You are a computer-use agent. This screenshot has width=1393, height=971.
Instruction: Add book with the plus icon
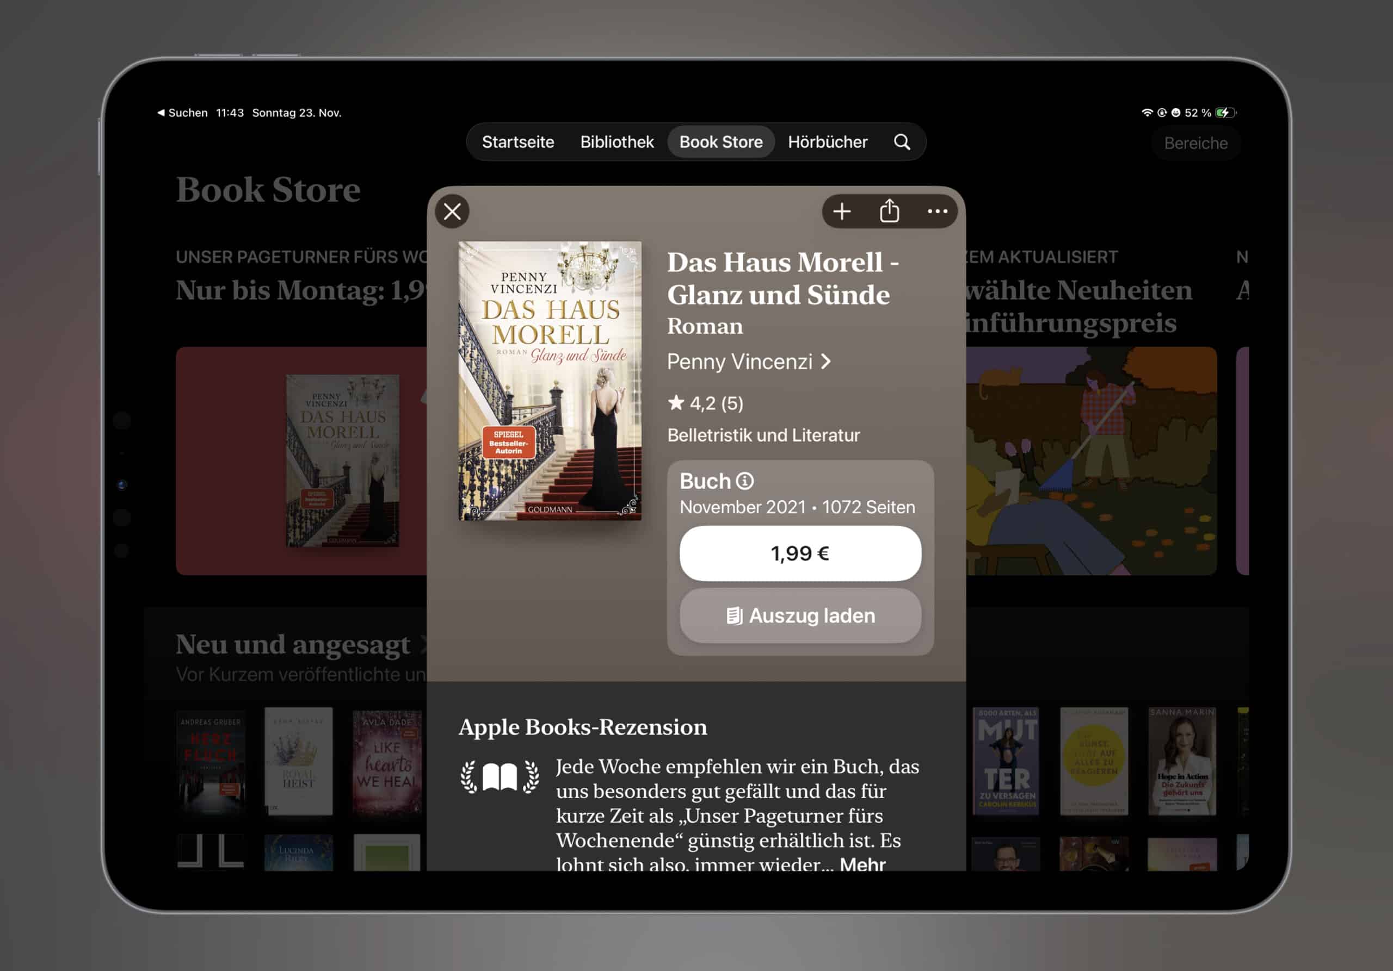tap(841, 211)
